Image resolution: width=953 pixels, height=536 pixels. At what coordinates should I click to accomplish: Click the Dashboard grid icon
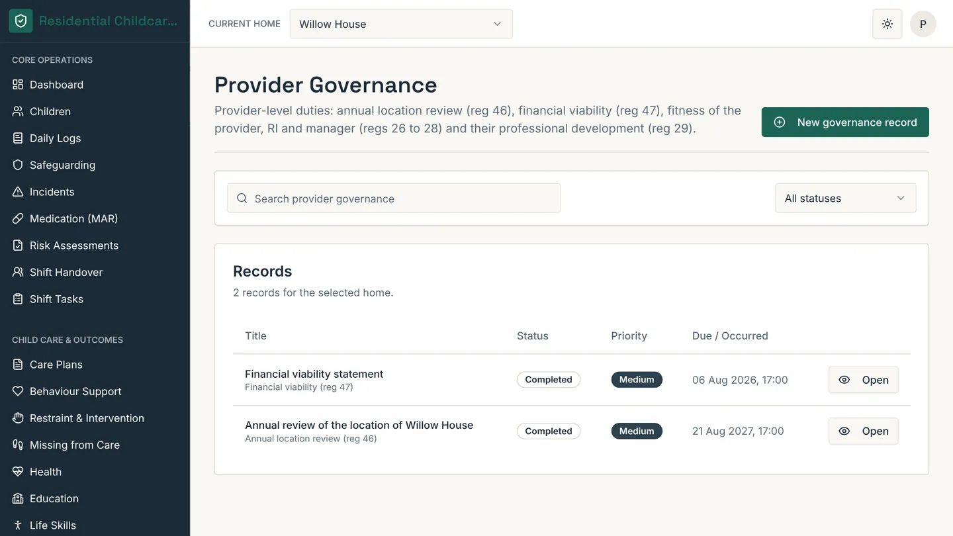pos(18,85)
